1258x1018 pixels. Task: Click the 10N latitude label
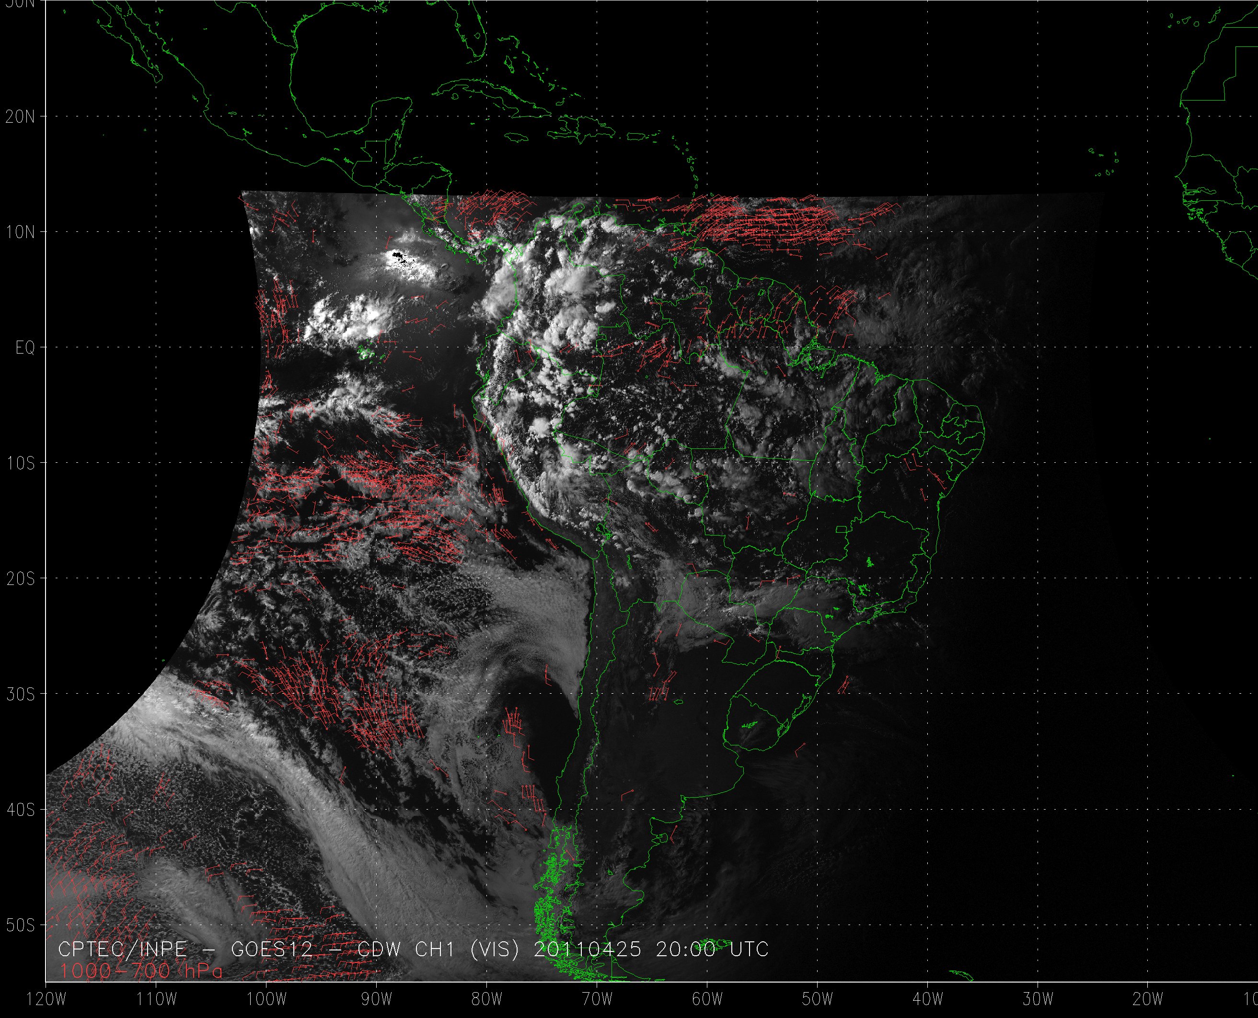(x=21, y=232)
